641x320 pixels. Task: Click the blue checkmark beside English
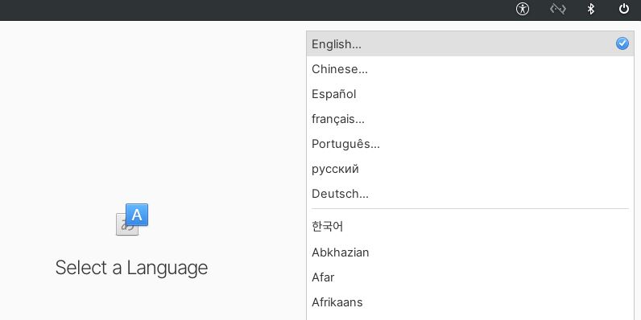coord(622,43)
